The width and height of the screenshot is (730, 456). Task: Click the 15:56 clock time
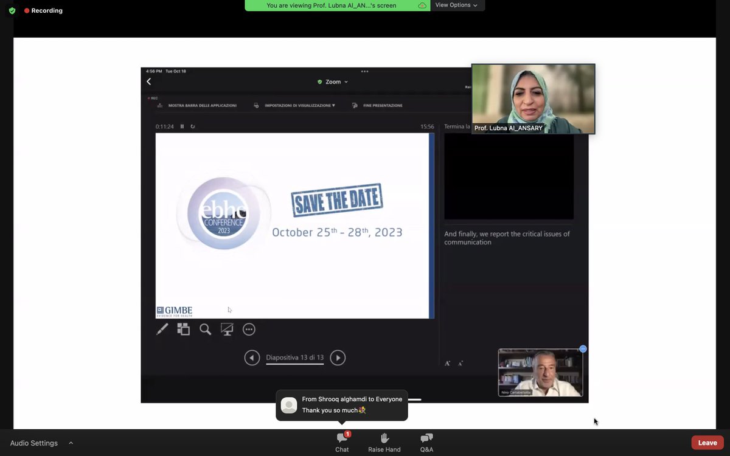(x=427, y=126)
